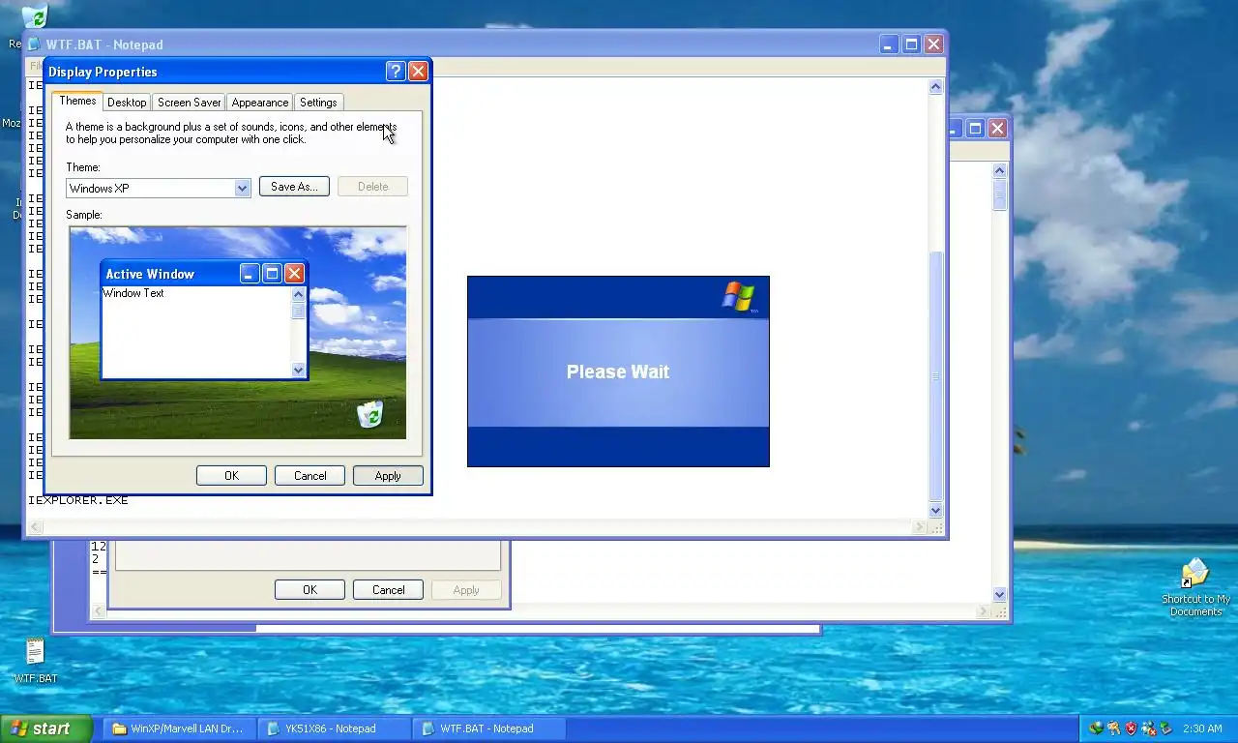The width and height of the screenshot is (1238, 743).
Task: Click the Notepad icon in WTF.BAT title bar
Action: coord(35,45)
